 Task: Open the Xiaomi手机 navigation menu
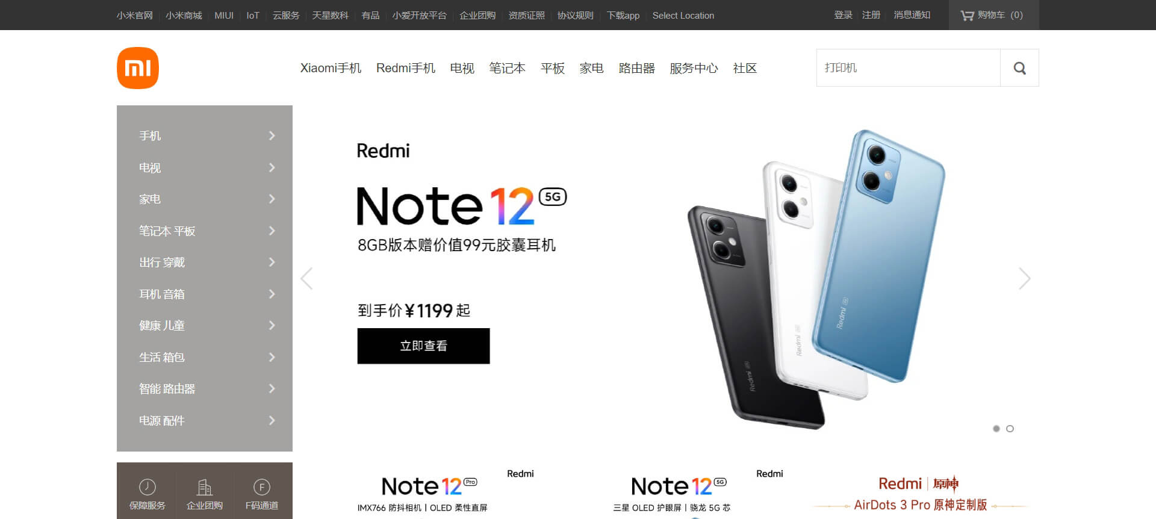tap(331, 68)
